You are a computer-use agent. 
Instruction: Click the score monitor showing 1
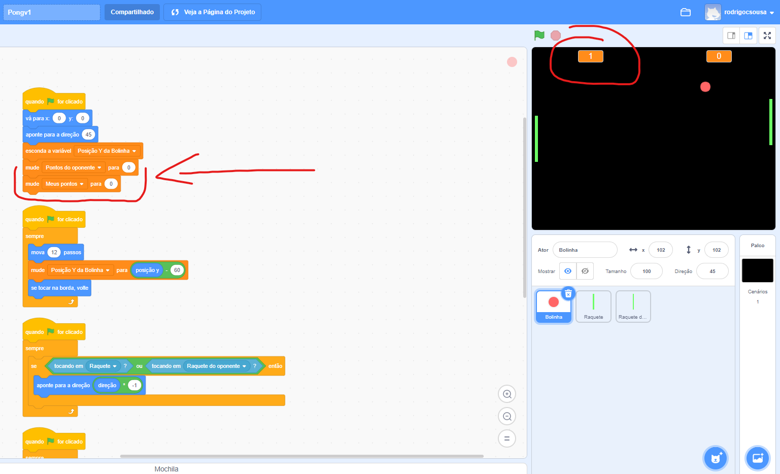(x=591, y=56)
